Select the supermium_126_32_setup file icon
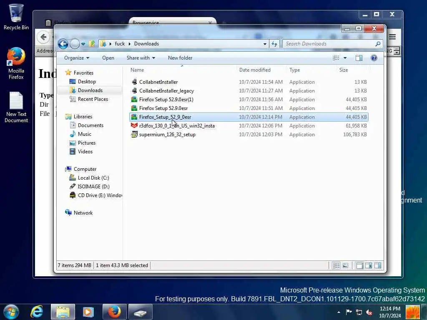The width and height of the screenshot is (427, 320). coord(134,135)
